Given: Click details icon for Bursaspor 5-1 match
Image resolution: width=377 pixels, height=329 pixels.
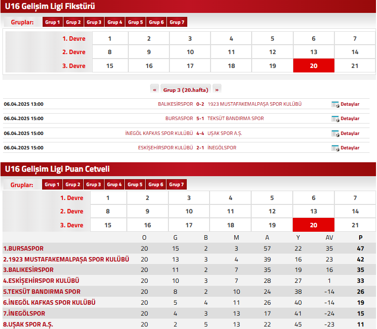Looking at the screenshot, I should [335, 119].
